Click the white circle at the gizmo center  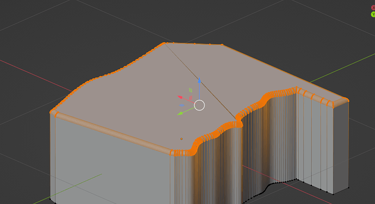(199, 106)
